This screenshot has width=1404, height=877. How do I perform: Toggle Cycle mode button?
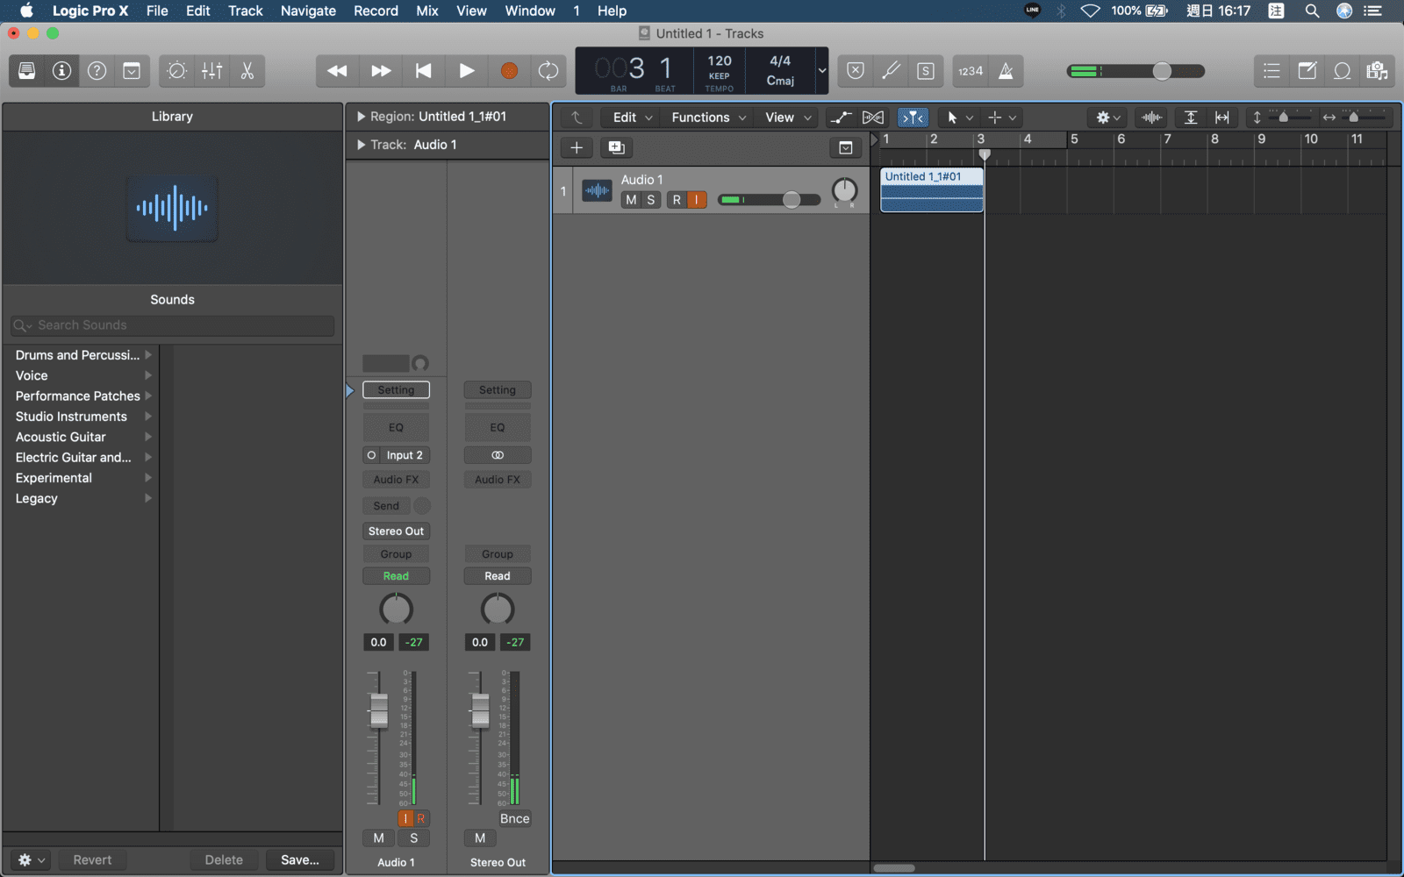(x=548, y=71)
